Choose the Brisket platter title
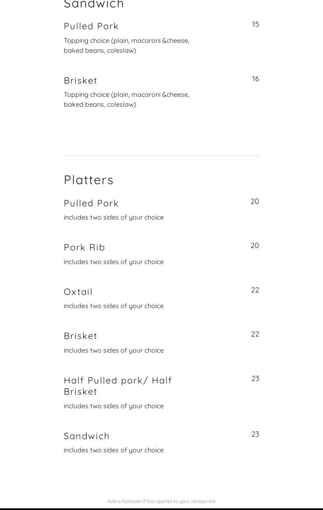 click(81, 336)
